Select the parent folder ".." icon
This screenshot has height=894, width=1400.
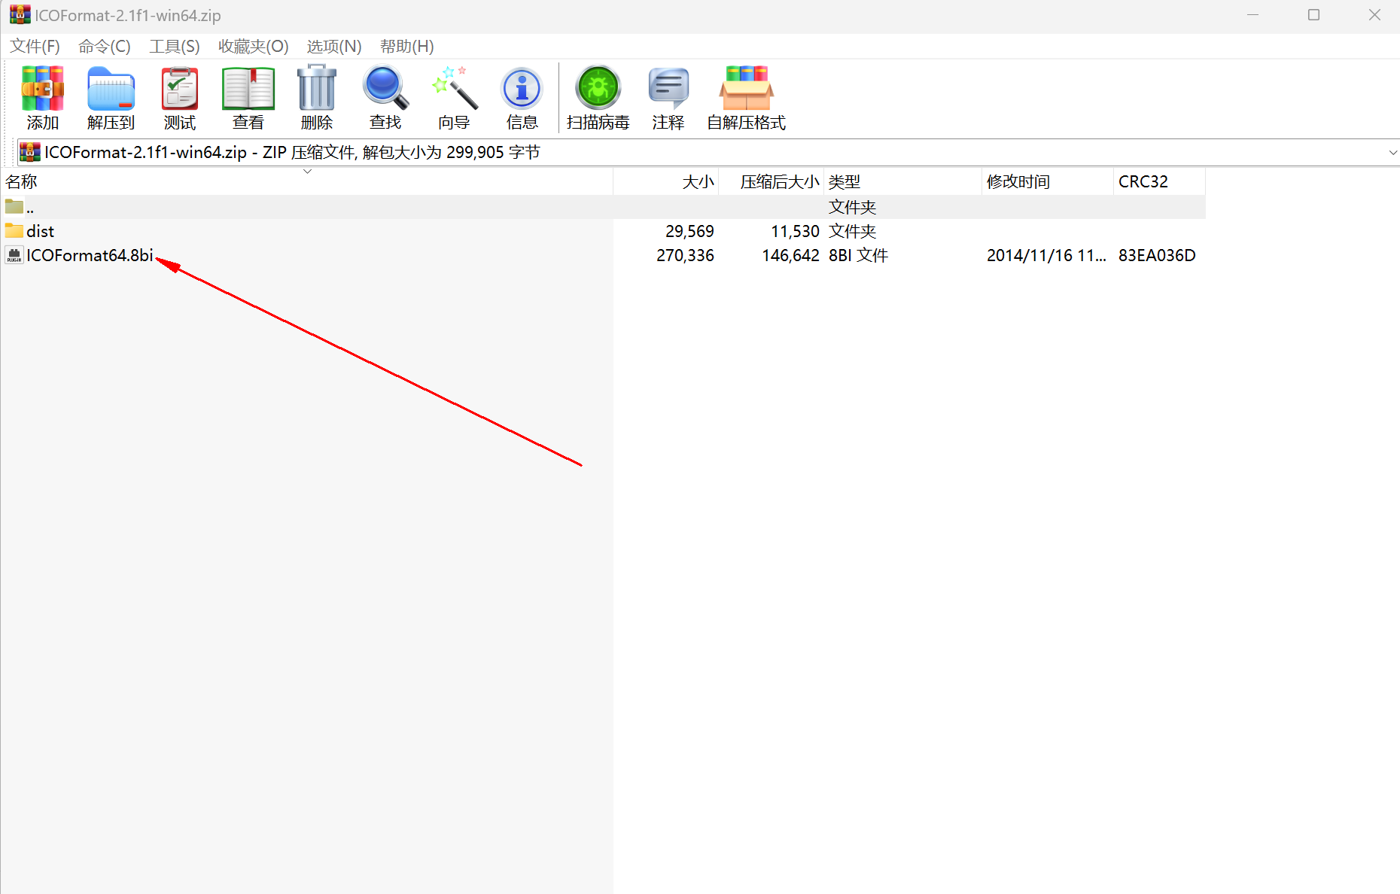click(x=14, y=206)
